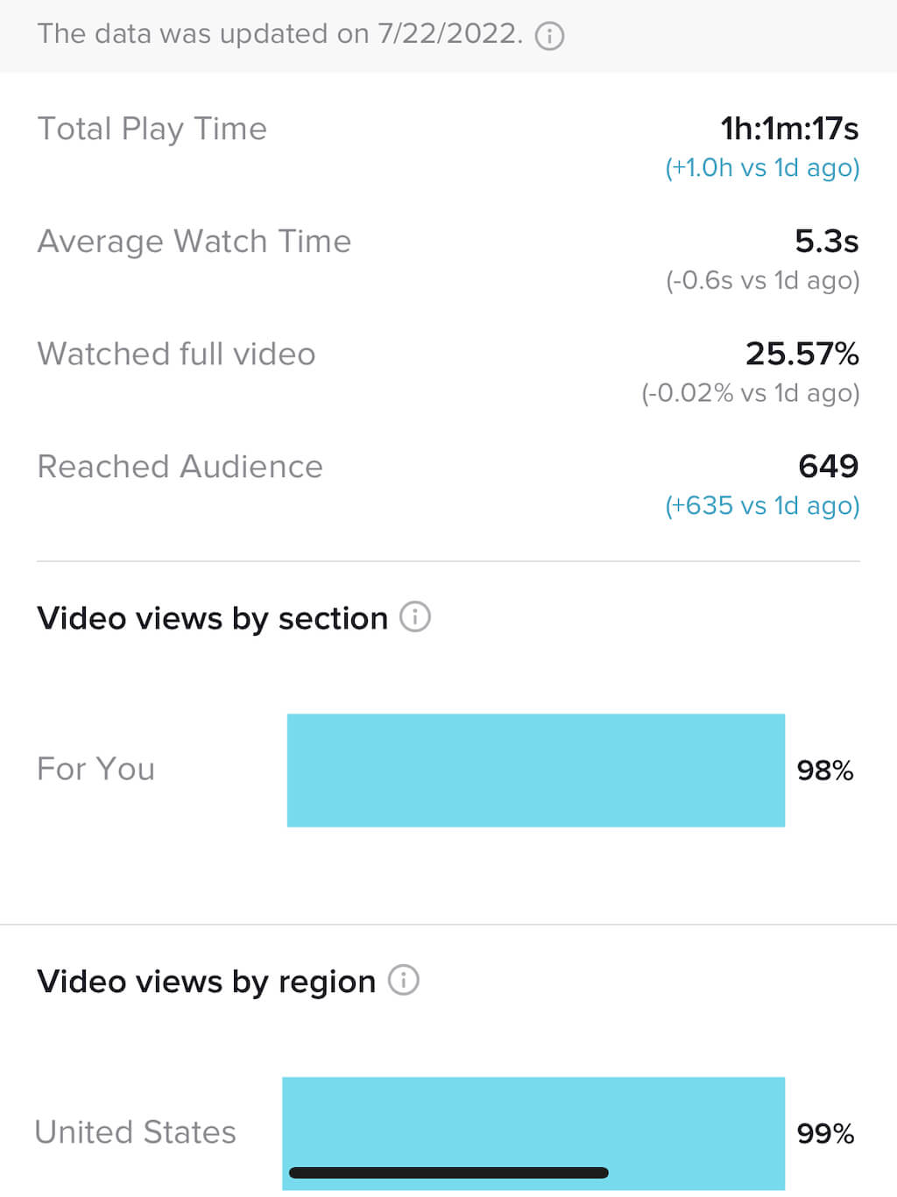The width and height of the screenshot is (897, 1197).
Task: Click the +1.0h vs 1d ago change text
Action: [762, 167]
